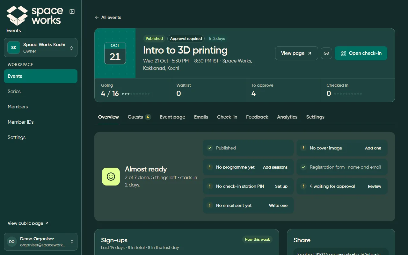408x255 pixels.
Task: Click the DO user avatar
Action: pos(12,242)
